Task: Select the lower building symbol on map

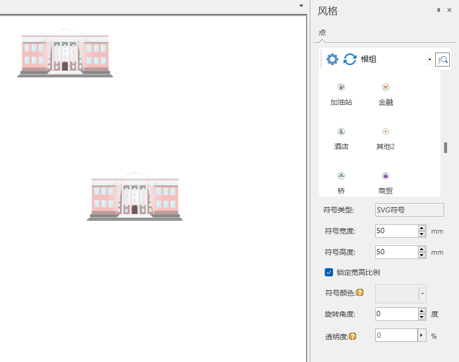Action: 135,196
